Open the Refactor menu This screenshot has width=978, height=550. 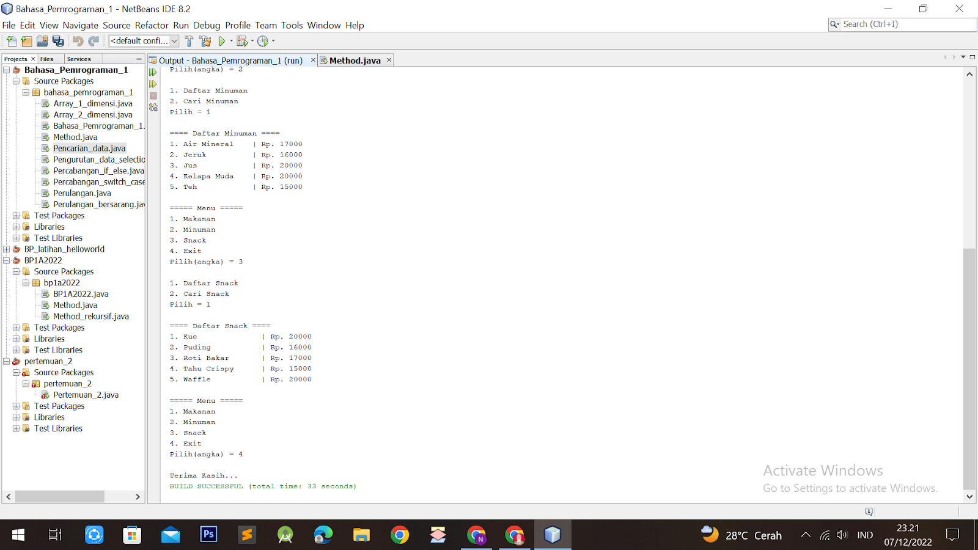point(152,25)
